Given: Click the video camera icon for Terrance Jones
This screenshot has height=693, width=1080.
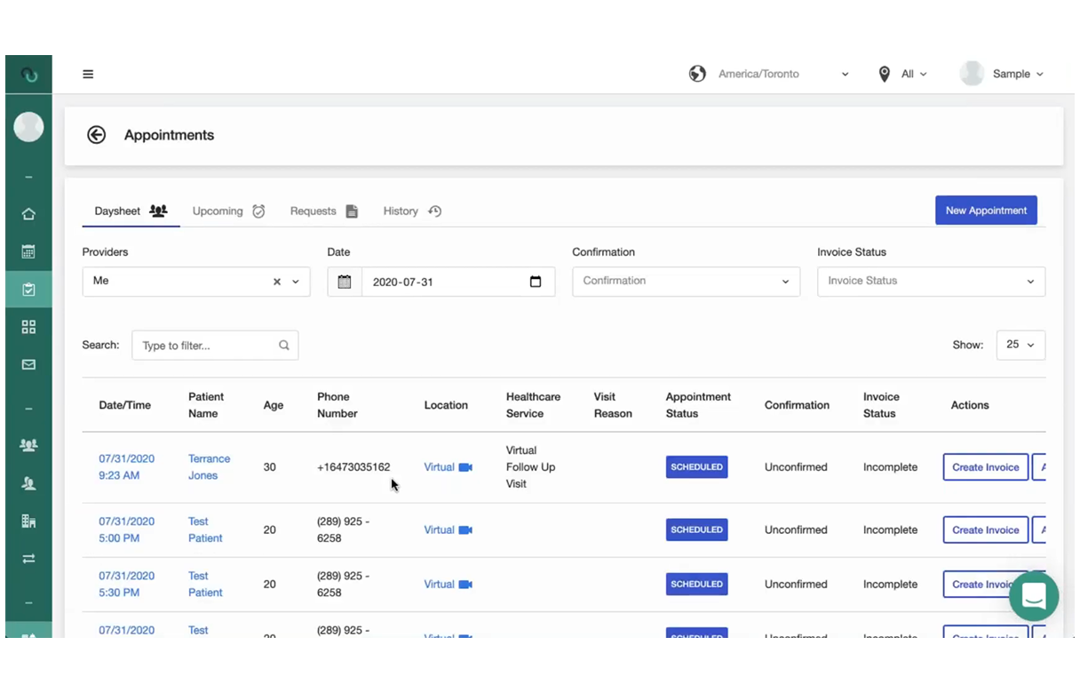Looking at the screenshot, I should pyautogui.click(x=465, y=467).
